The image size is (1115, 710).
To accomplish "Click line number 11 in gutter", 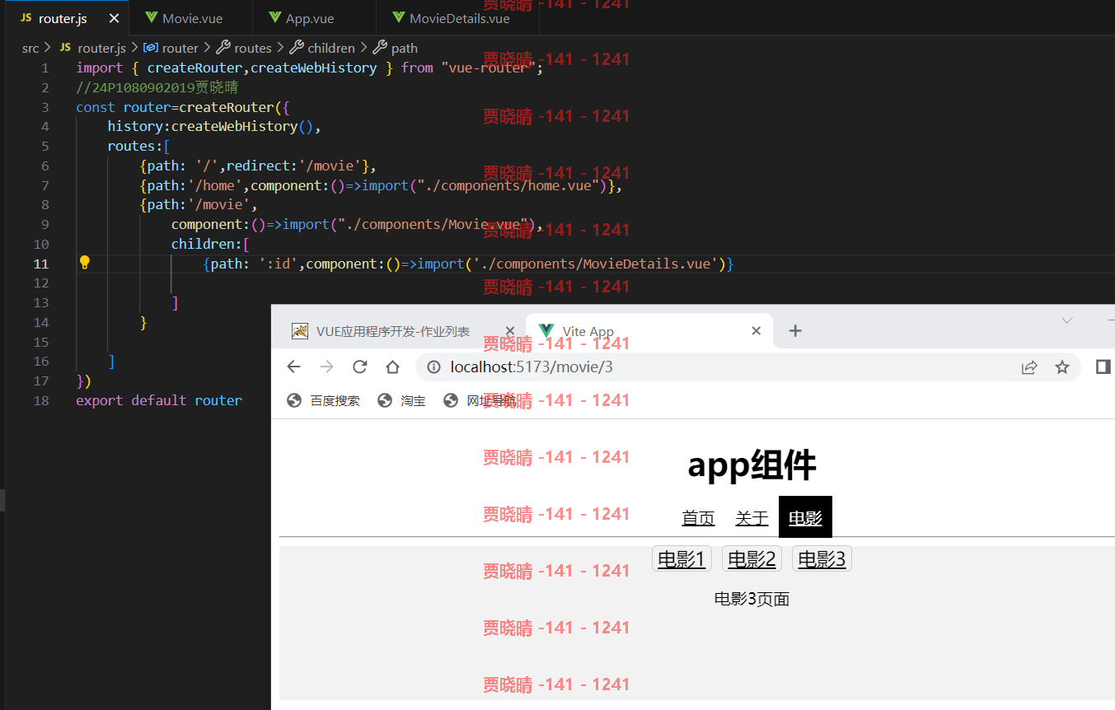I will (40, 264).
